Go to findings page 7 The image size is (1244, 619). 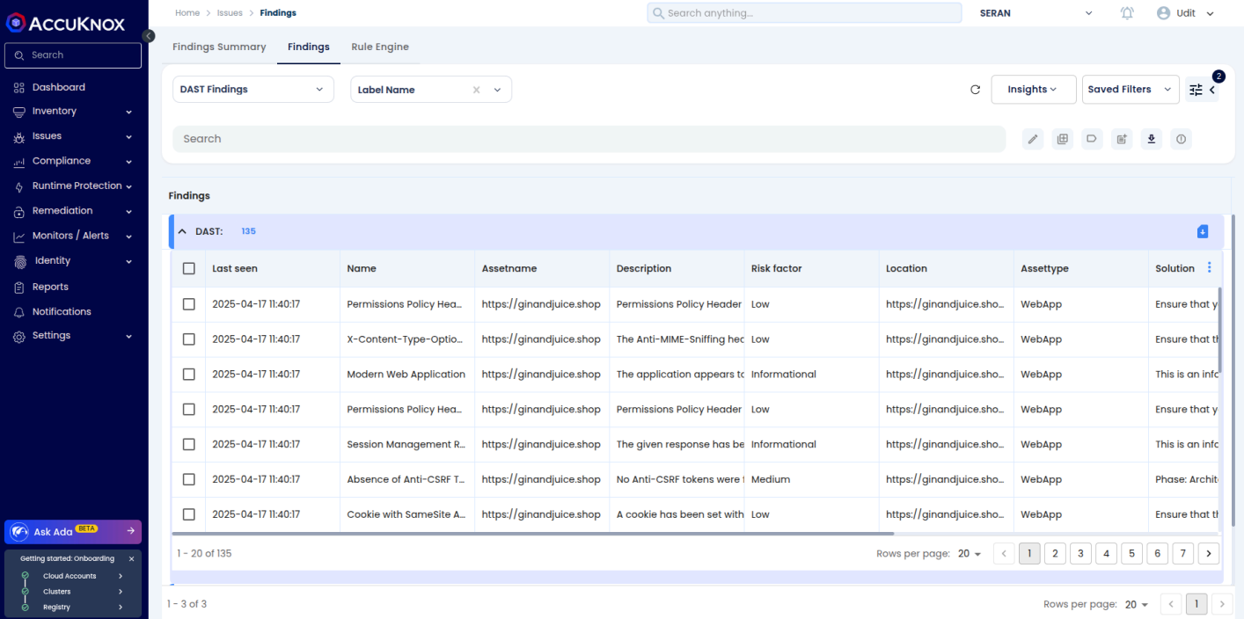[x=1184, y=553]
